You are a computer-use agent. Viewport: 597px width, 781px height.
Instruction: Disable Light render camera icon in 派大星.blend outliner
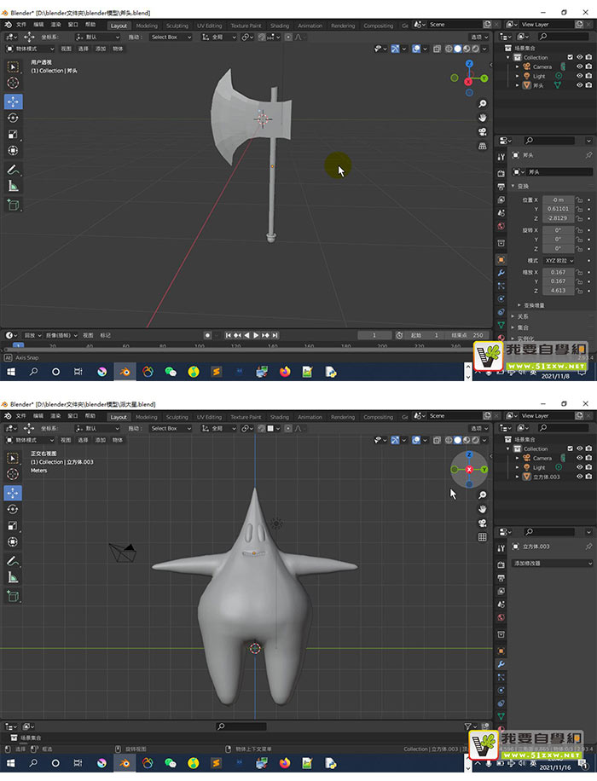588,467
